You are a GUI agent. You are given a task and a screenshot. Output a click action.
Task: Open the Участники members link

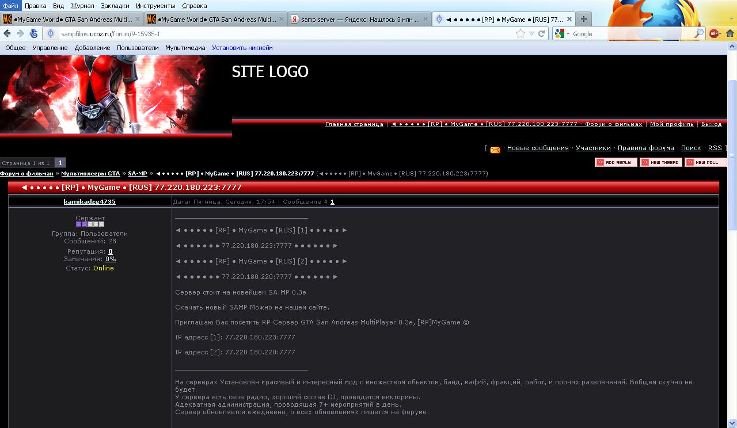pyautogui.click(x=593, y=148)
